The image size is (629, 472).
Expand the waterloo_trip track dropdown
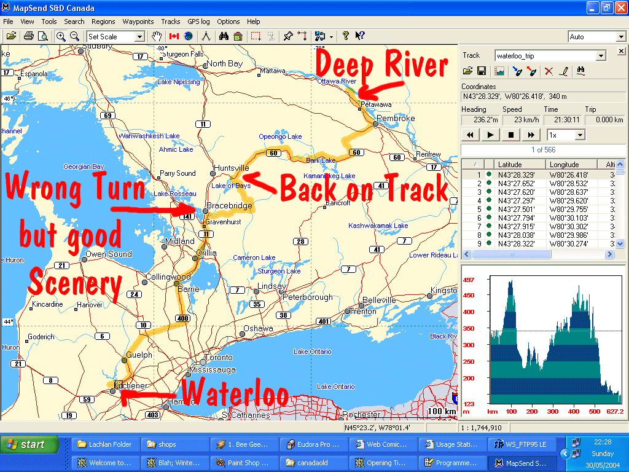pos(601,56)
